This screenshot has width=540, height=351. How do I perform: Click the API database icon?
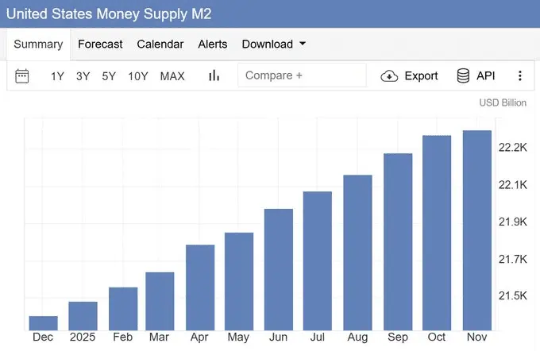click(x=463, y=75)
